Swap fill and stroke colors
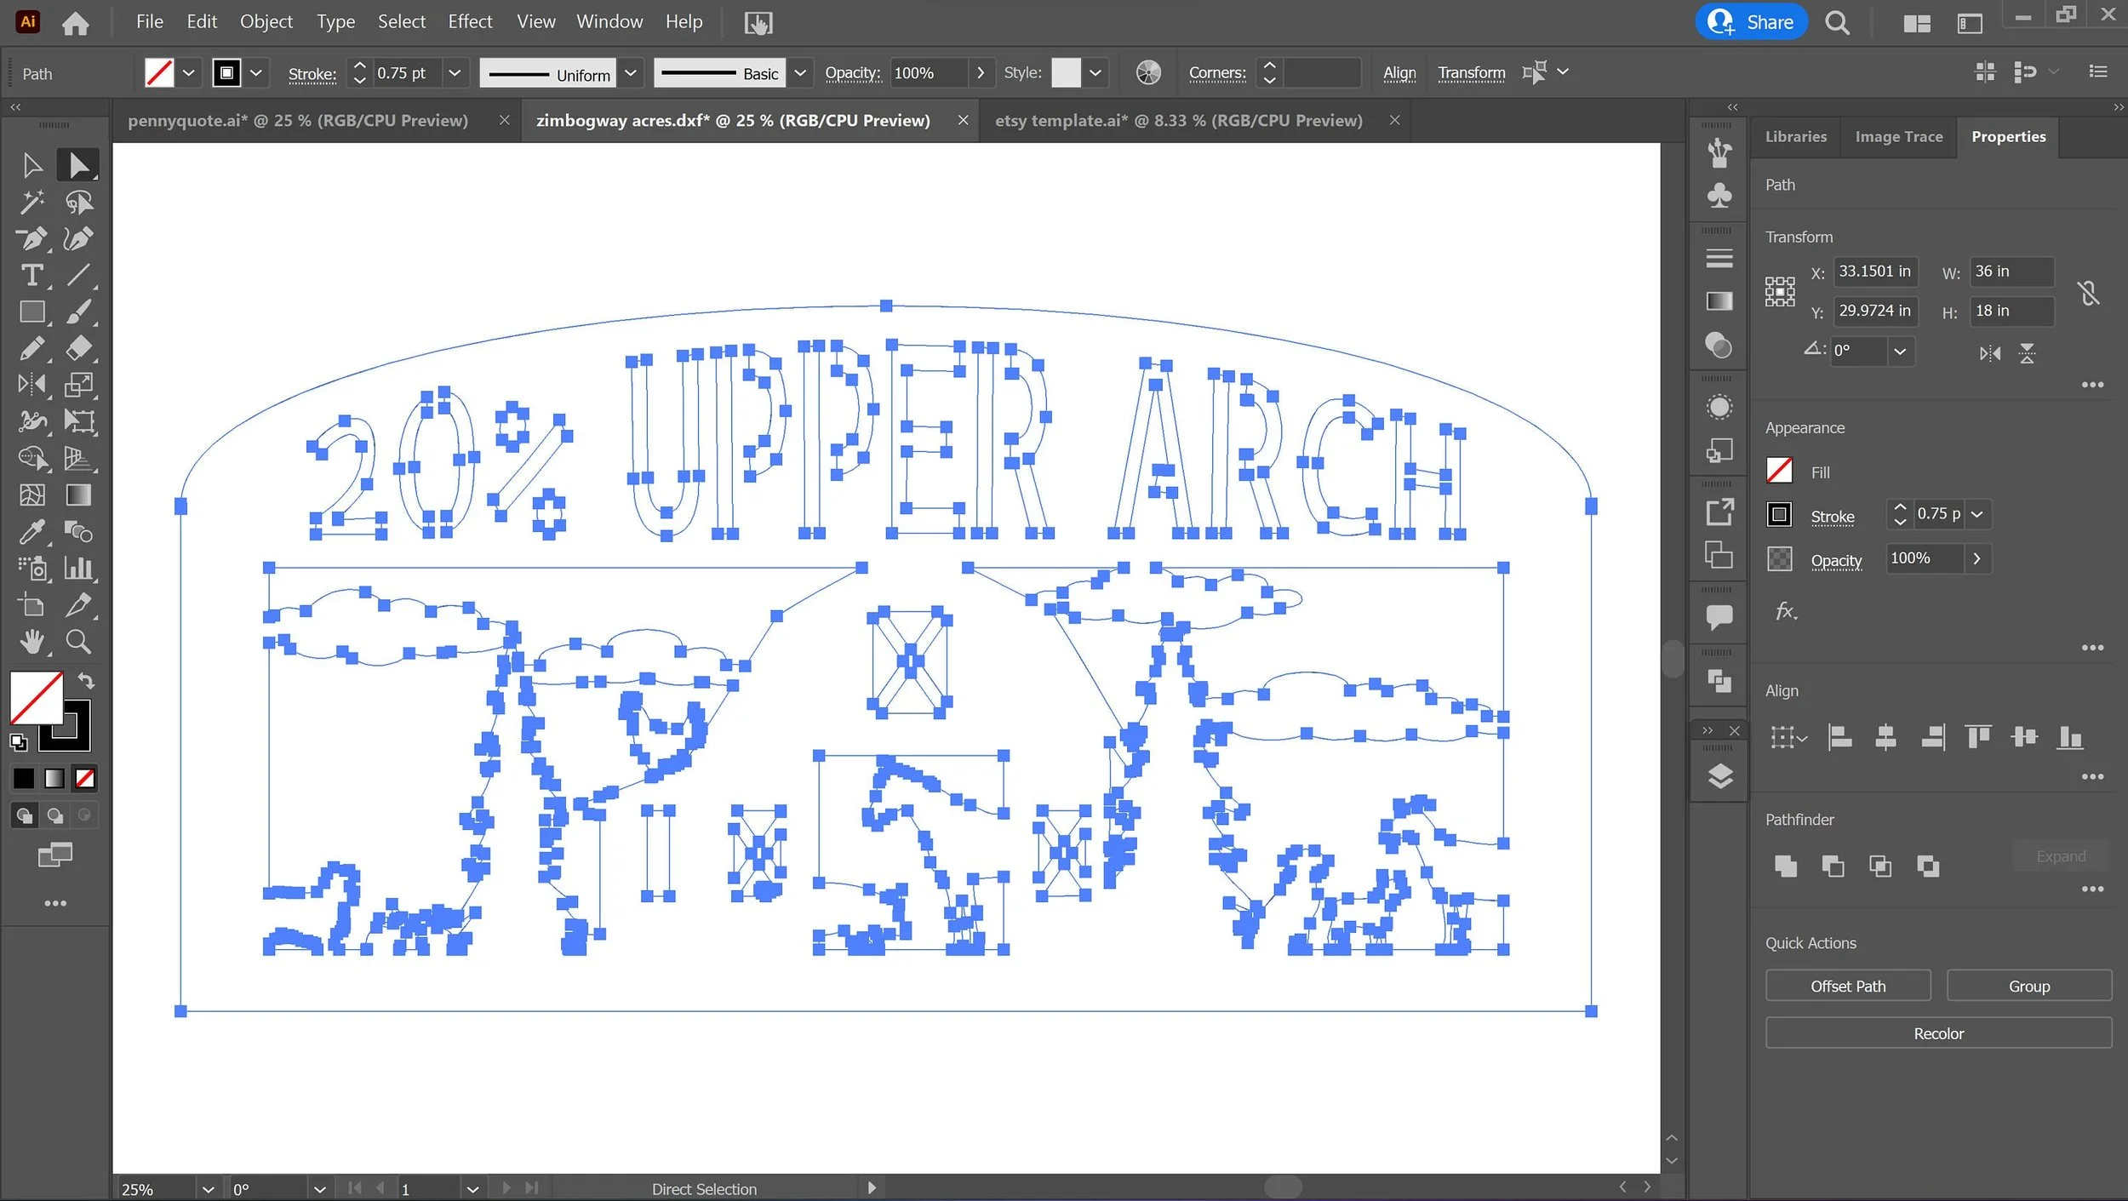 86,680
